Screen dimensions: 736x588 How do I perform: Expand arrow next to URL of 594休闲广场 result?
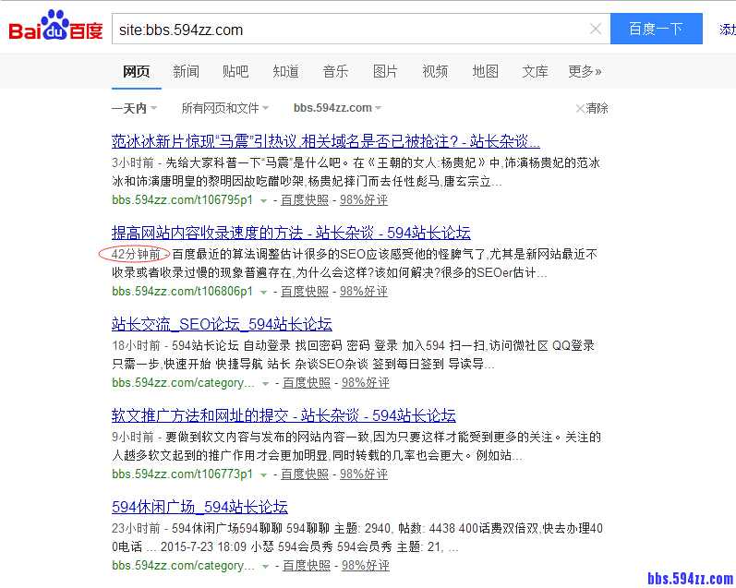coord(266,567)
